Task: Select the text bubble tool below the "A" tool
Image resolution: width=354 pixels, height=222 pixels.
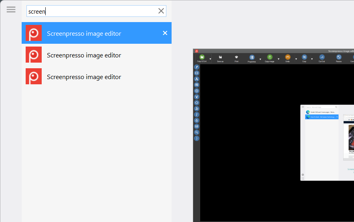Action: (196, 85)
